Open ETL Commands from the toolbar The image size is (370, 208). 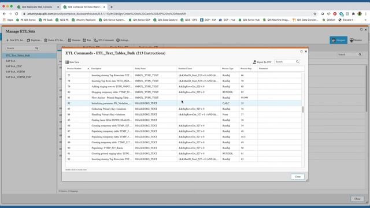tap(104, 40)
